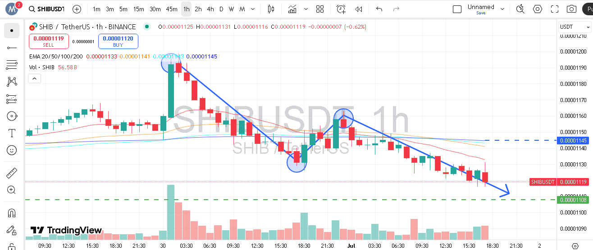Start bar replay mode
Viewport: 593px width, 250px height.
[359, 9]
